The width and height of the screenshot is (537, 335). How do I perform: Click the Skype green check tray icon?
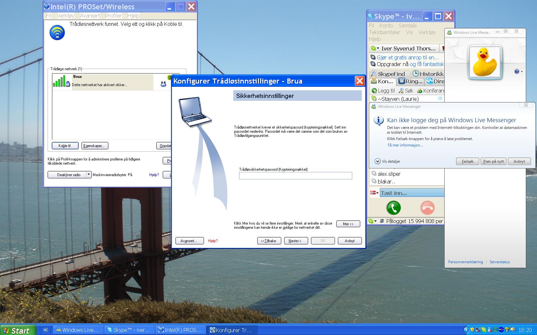(x=484, y=330)
